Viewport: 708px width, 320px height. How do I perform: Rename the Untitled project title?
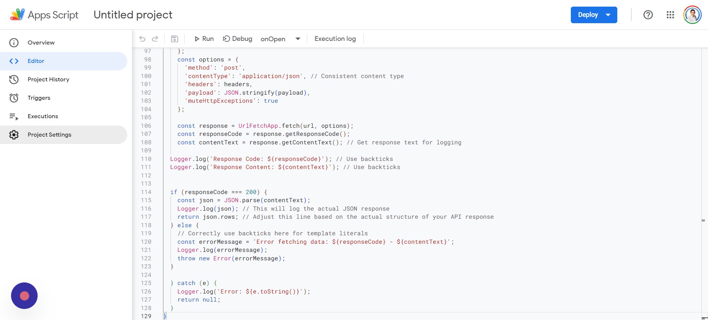point(133,15)
